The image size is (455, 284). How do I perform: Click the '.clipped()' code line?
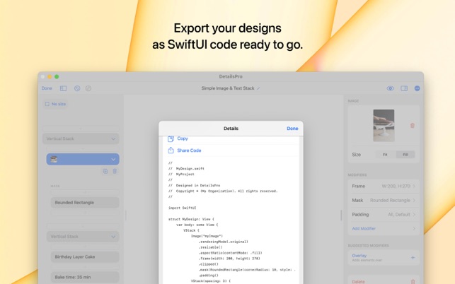208,264
